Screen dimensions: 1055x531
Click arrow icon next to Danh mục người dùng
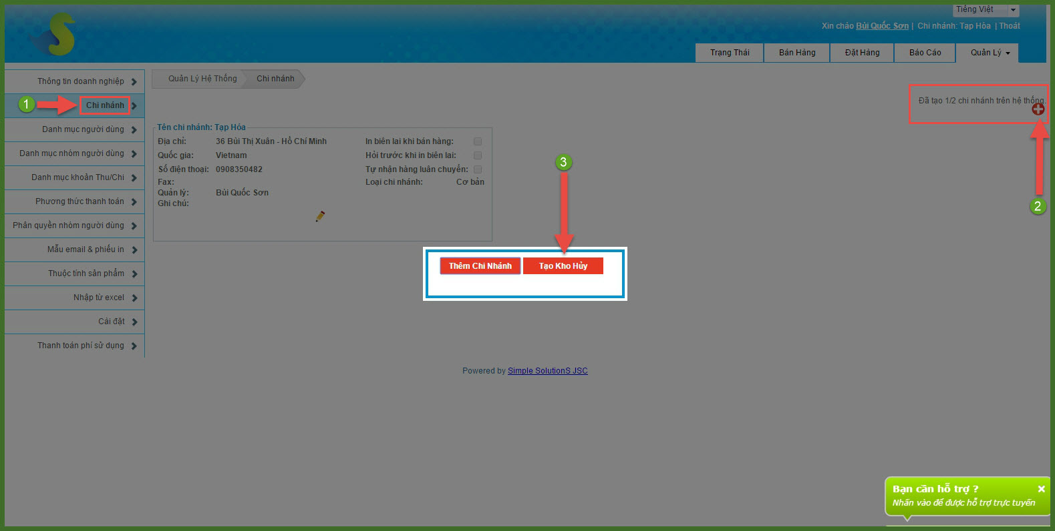[x=134, y=130]
